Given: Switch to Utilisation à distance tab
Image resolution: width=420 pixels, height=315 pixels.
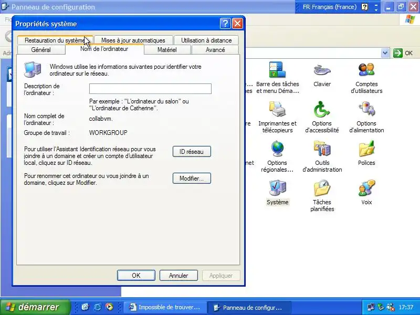Looking at the screenshot, I should click(206, 40).
